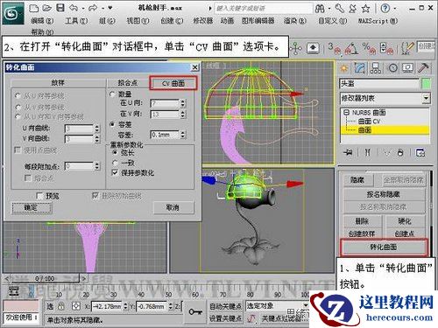The height and width of the screenshot is (328, 438).
Task: Open the 渲染(R) menu
Action: click(x=295, y=21)
